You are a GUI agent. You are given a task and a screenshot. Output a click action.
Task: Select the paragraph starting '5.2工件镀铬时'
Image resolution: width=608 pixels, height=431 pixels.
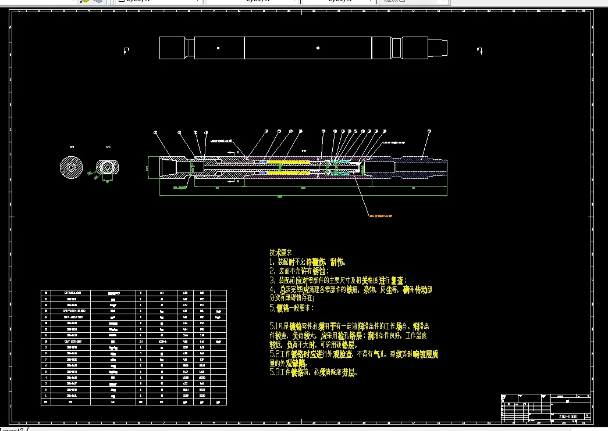coord(354,358)
